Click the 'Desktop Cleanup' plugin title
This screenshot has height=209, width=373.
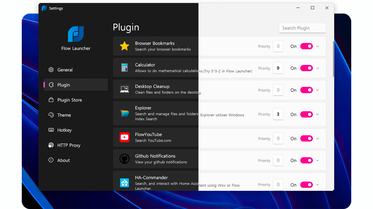click(x=152, y=86)
